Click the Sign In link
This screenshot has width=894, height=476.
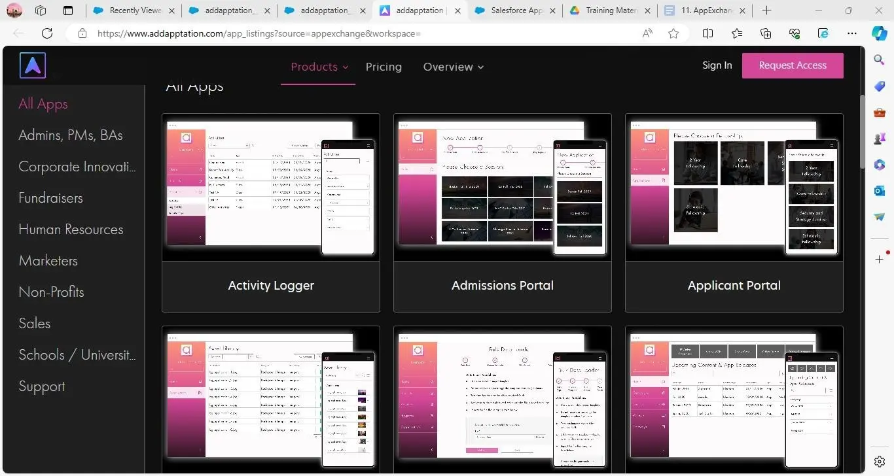pyautogui.click(x=717, y=65)
